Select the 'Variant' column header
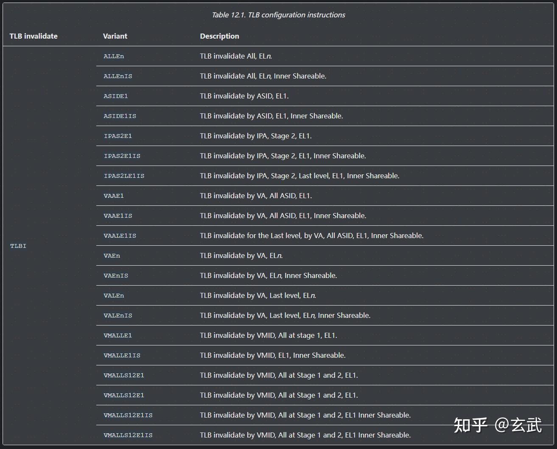 (x=115, y=36)
